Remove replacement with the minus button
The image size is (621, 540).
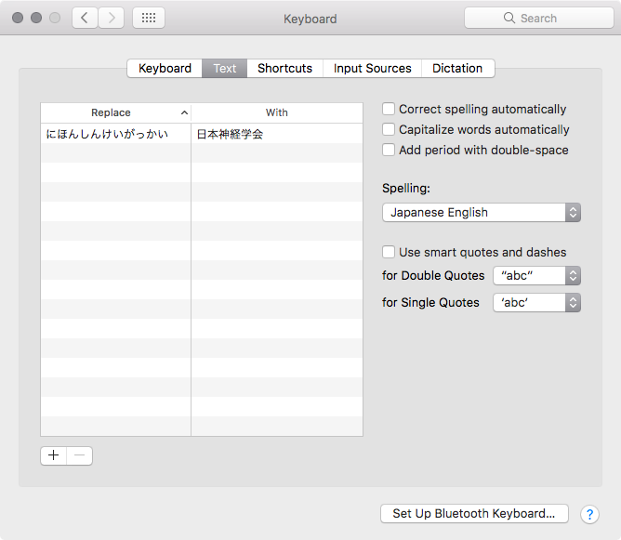click(x=80, y=455)
